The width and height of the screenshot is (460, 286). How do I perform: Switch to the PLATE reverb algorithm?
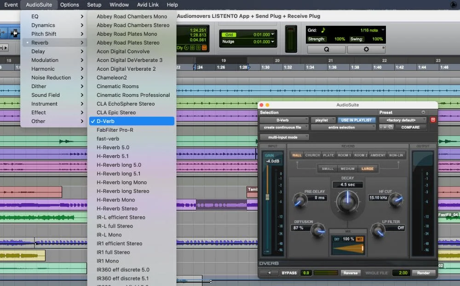[x=328, y=155]
